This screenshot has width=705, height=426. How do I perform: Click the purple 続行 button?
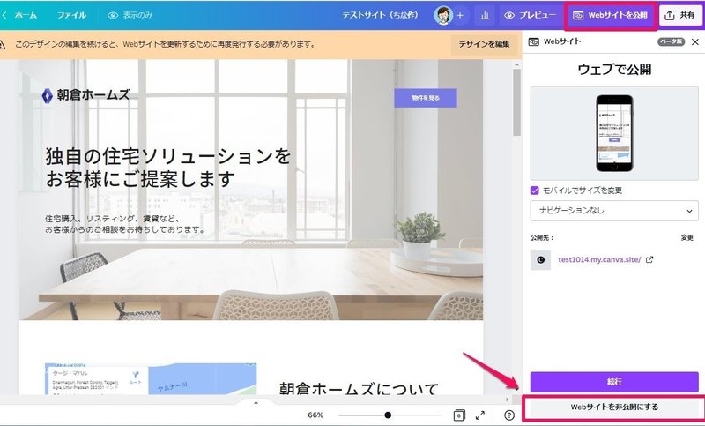coord(614,382)
